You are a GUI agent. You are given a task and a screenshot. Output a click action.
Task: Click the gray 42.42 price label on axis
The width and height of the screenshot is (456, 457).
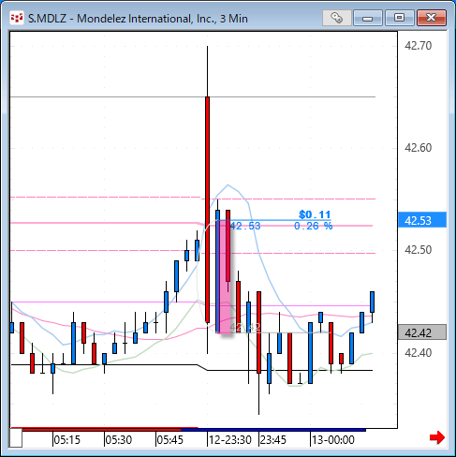(x=422, y=332)
